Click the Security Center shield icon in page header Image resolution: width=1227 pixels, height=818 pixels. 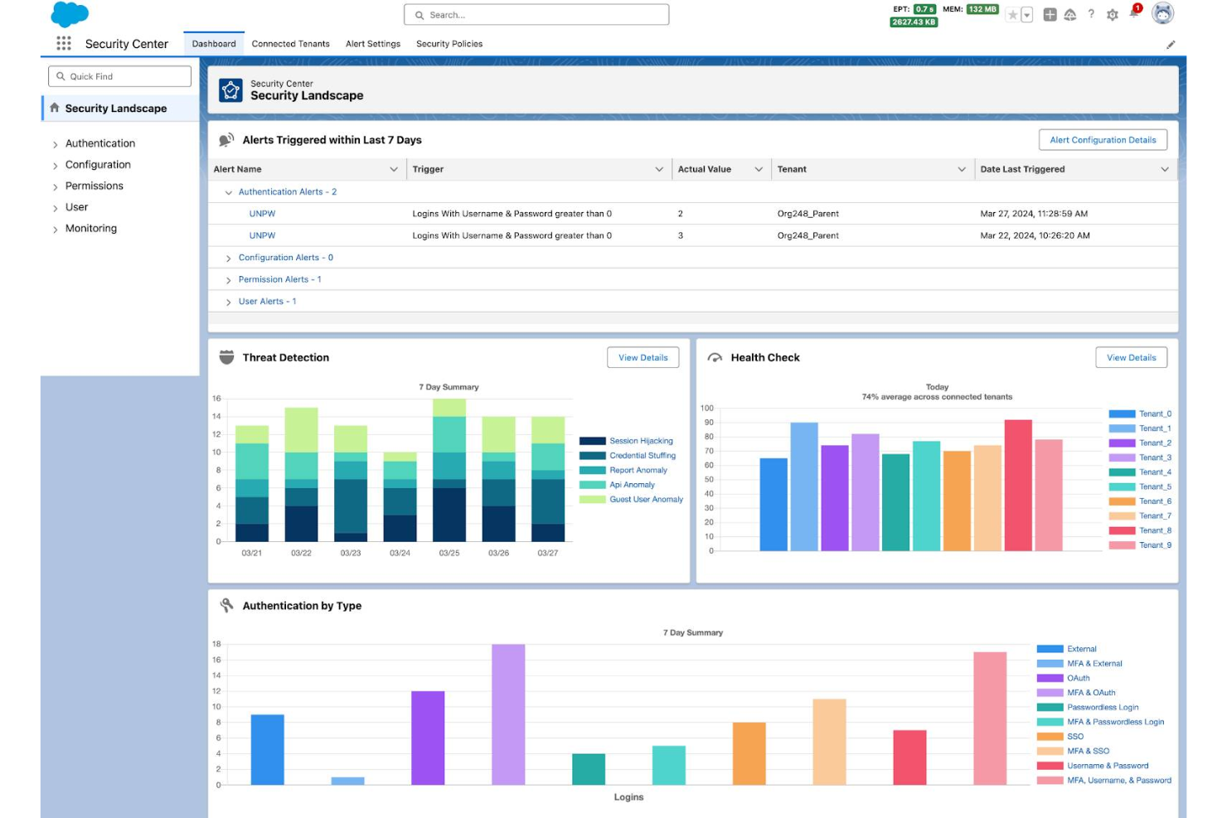[x=230, y=90]
